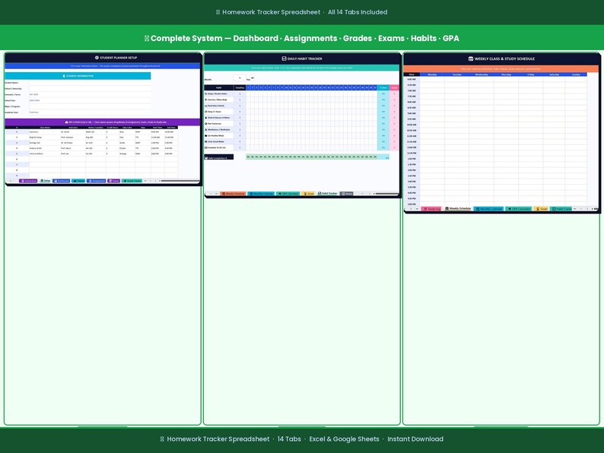Select Weekly Schedule tab in the right sheet
Viewport: 604px width, 453px height.
(x=458, y=208)
